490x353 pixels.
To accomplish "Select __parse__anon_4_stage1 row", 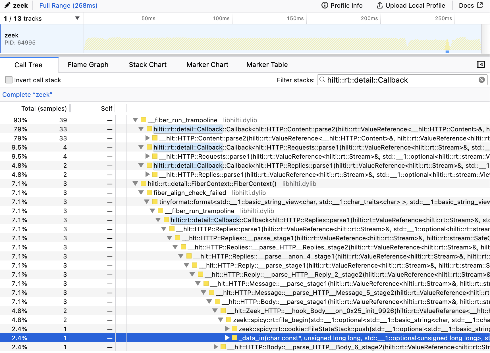I will point(245,256).
